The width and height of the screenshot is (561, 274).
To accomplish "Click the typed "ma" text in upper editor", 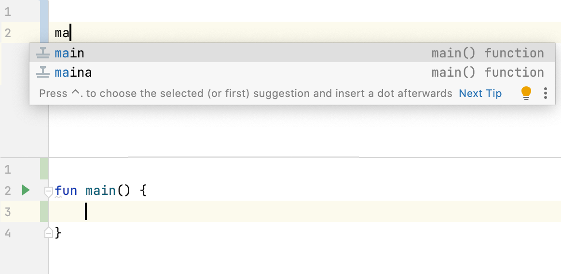I will [62, 33].
